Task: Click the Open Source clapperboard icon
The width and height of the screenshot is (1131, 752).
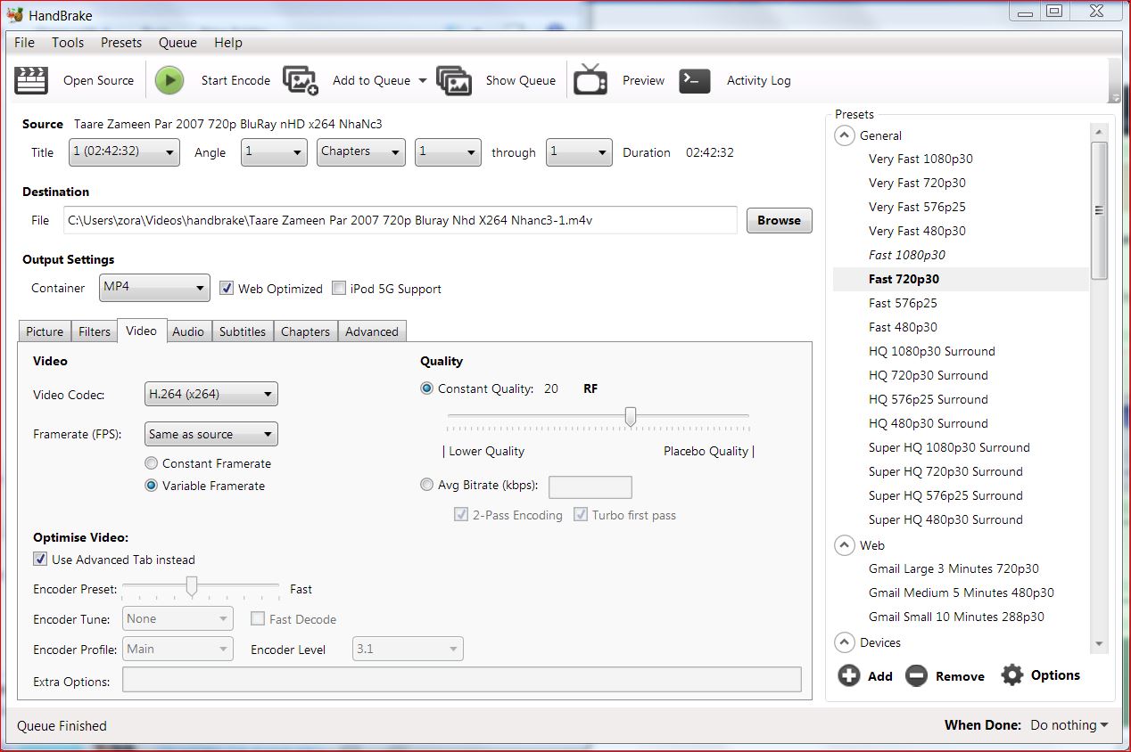Action: point(31,80)
